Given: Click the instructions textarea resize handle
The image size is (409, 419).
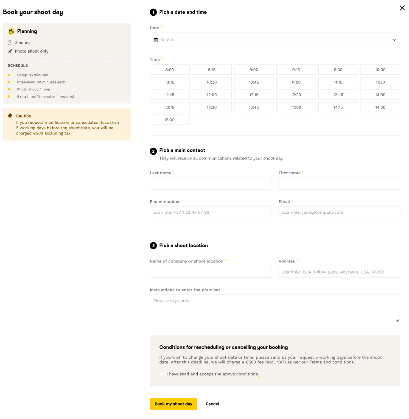Looking at the screenshot, I should [397, 320].
